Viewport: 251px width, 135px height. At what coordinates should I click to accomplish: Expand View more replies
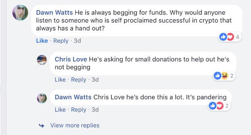pos(75,125)
